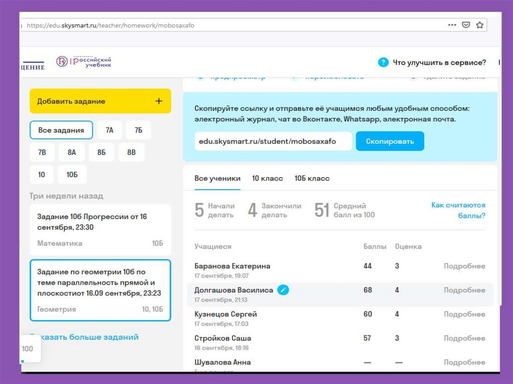This screenshot has height=384, width=513.
Task: Switch to the 10 класс tab
Action: tap(268, 179)
